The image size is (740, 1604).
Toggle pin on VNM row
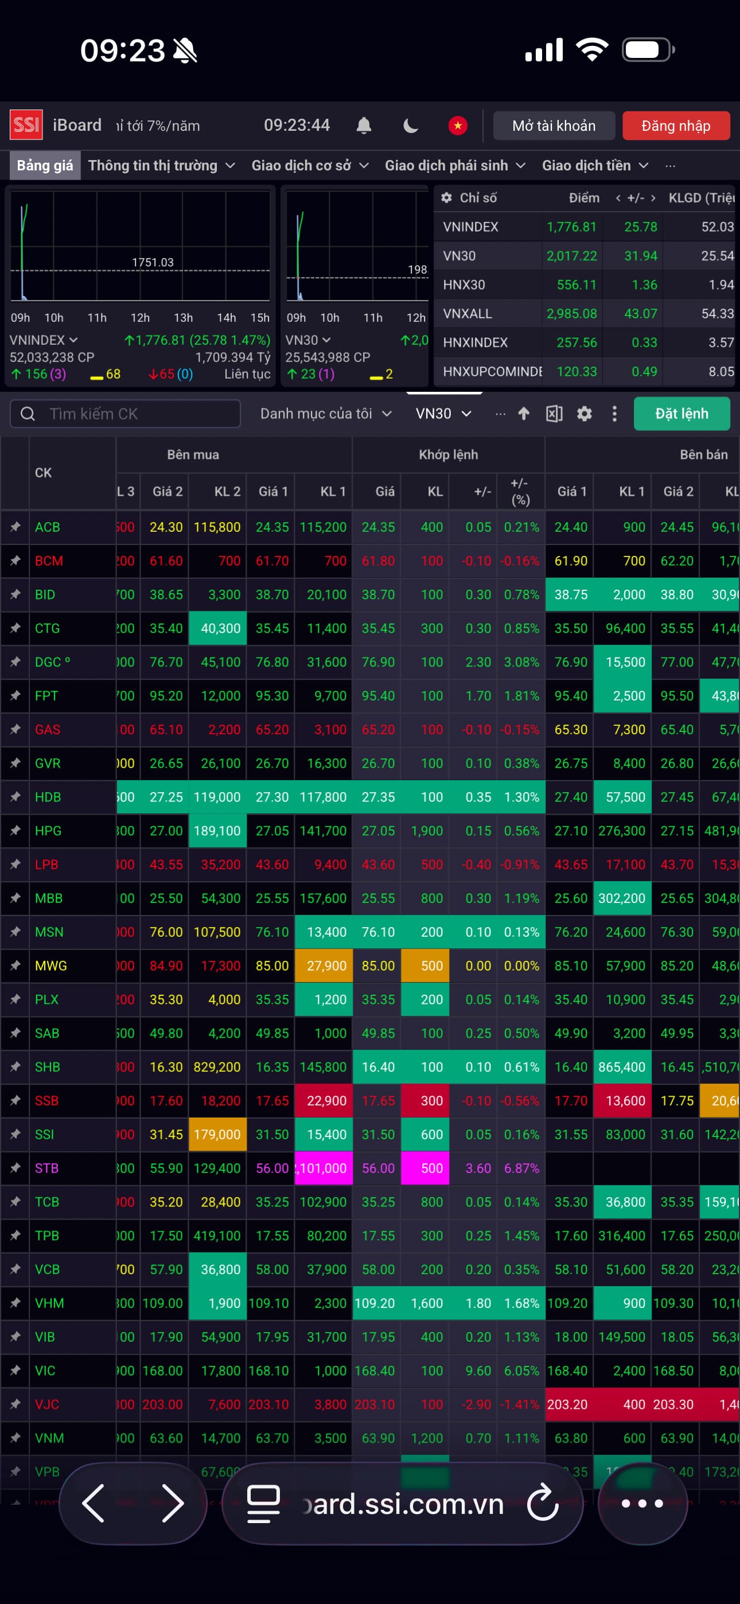pyautogui.click(x=15, y=1438)
